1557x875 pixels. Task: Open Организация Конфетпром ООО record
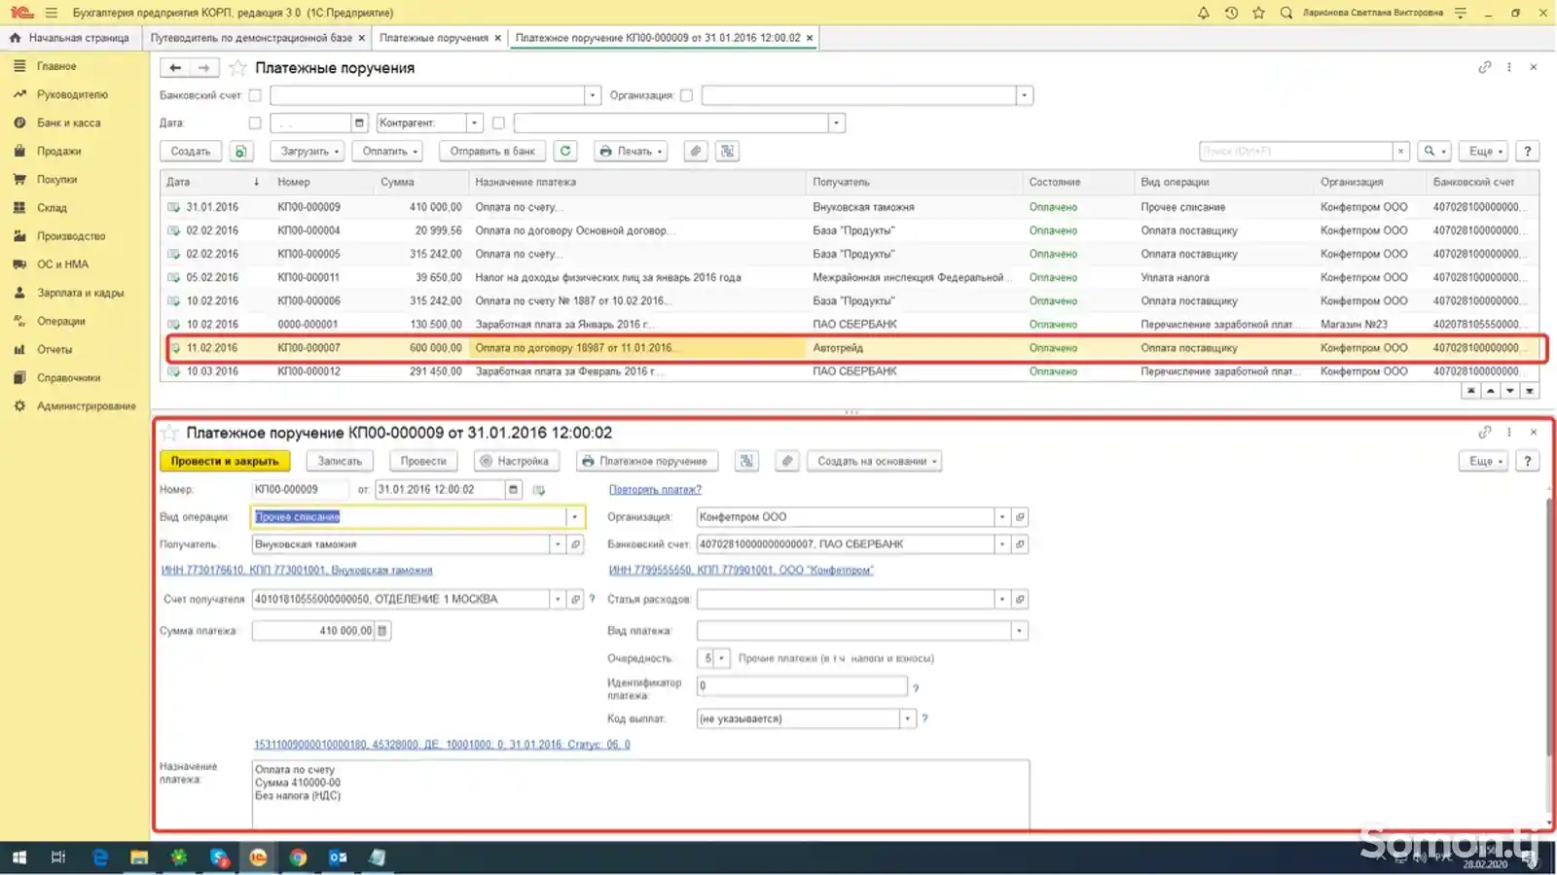click(1020, 517)
